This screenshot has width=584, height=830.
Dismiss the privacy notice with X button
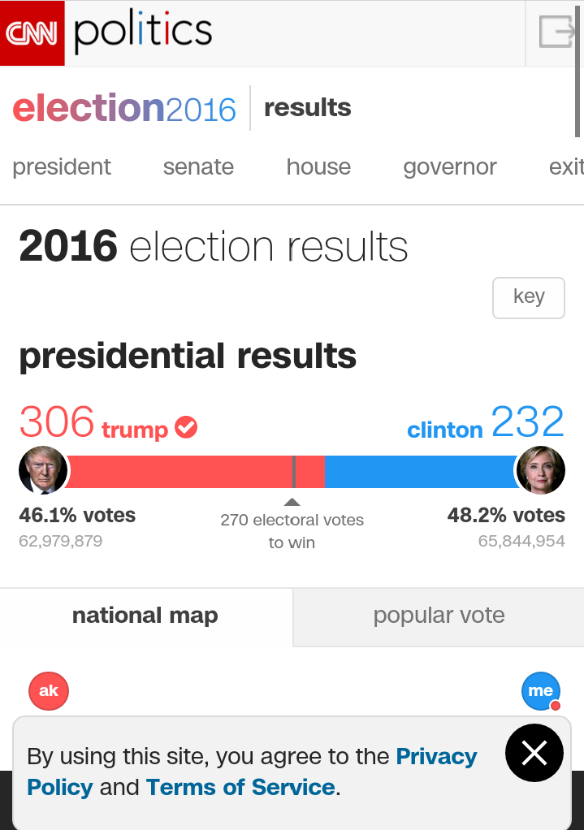(534, 753)
